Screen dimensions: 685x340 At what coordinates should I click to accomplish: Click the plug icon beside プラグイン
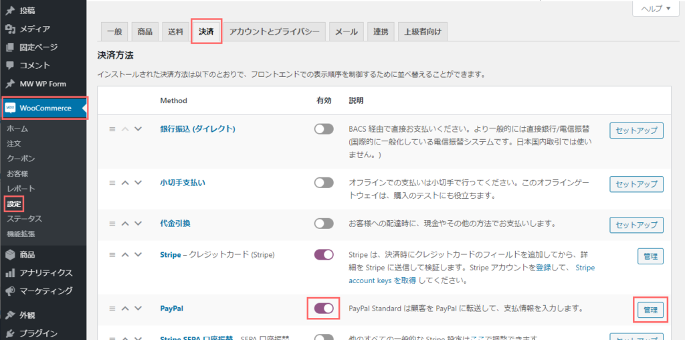pos(11,333)
